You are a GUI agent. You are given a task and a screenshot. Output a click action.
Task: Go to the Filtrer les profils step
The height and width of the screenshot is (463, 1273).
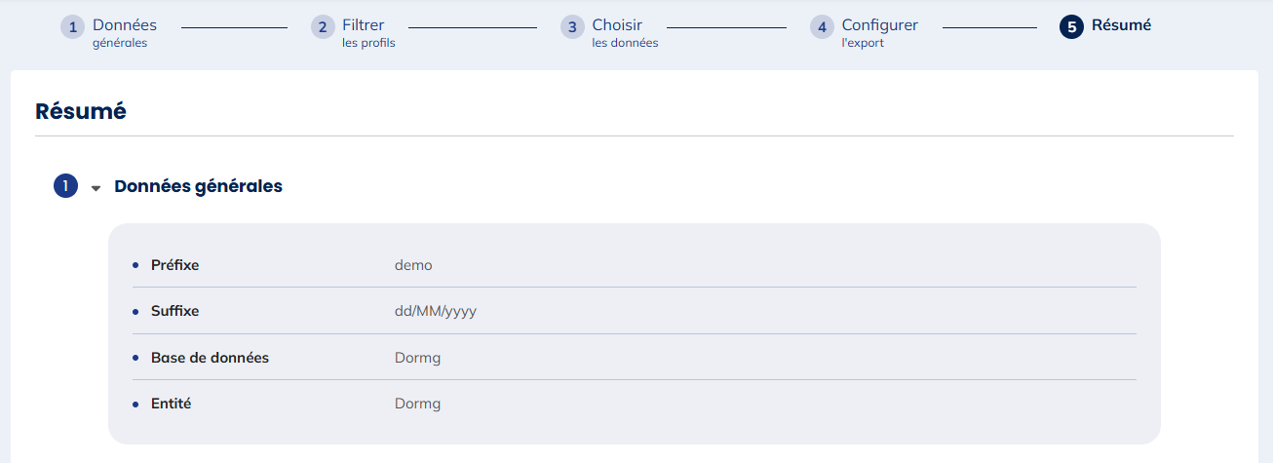pos(368,32)
